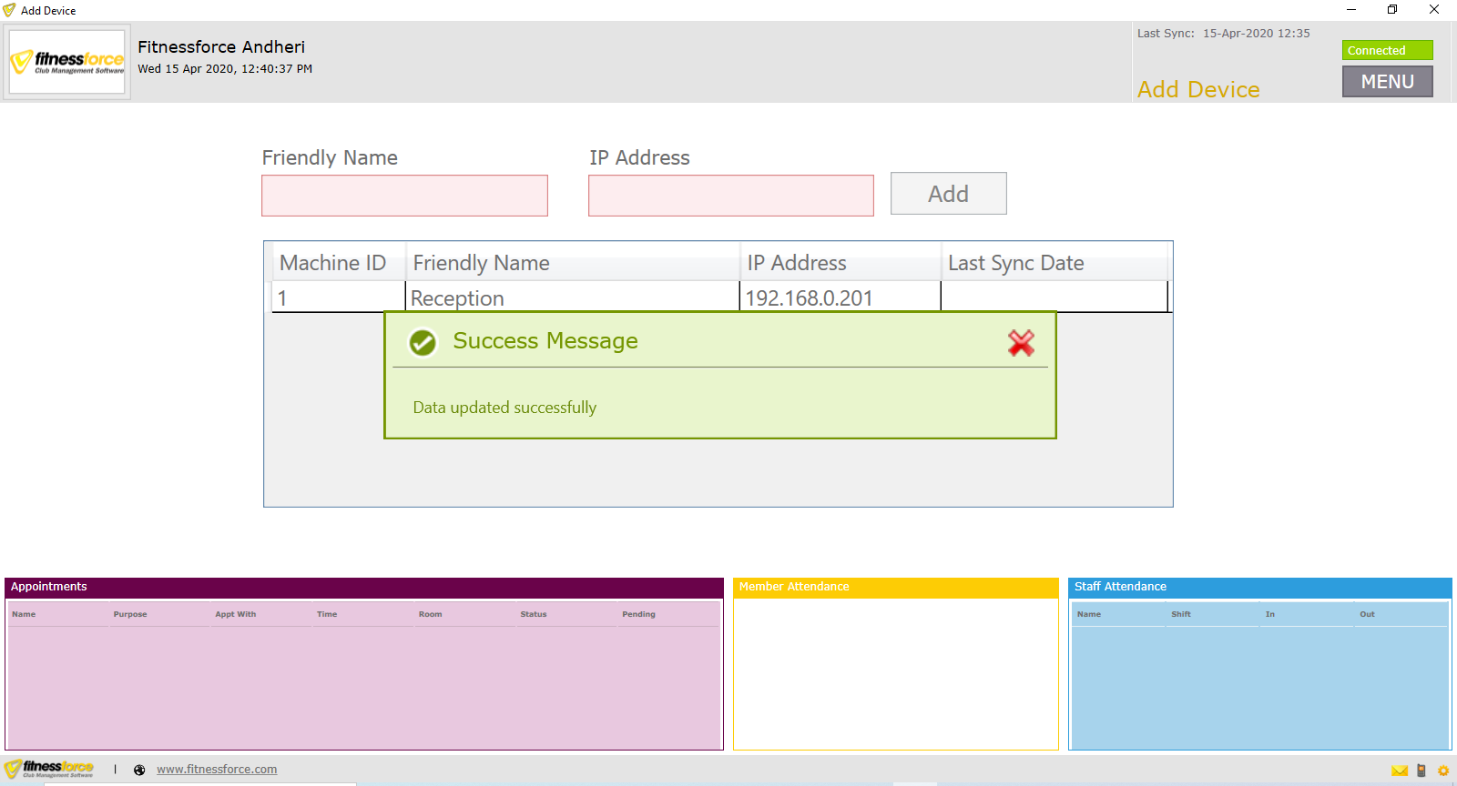Click the Appointments panel header
Screen dimensions: 1457x786
(x=364, y=588)
